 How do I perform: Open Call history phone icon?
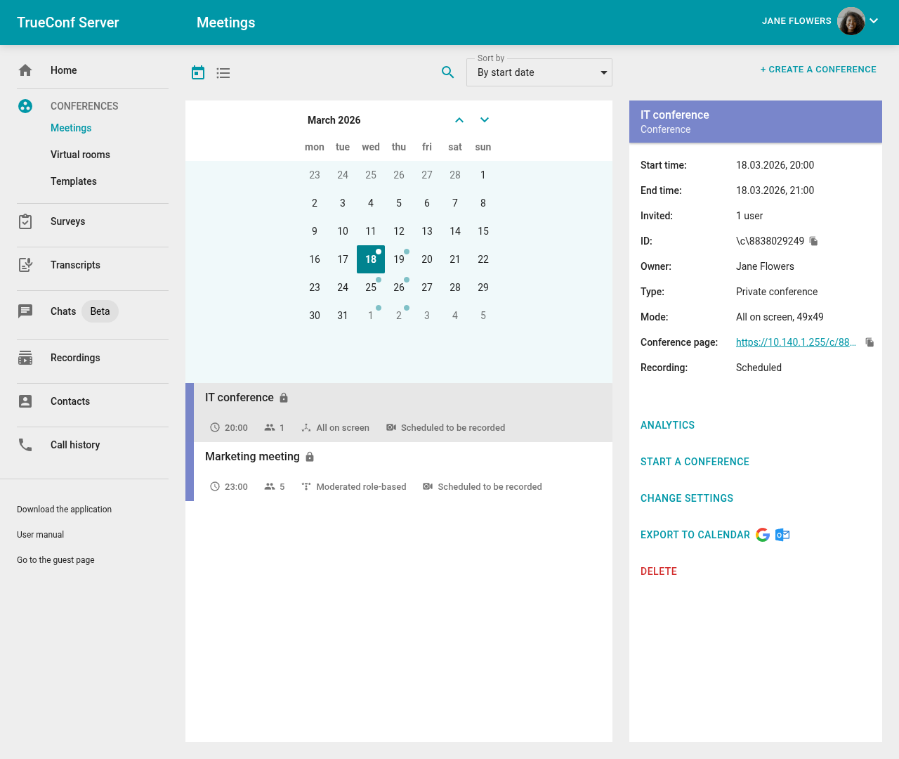coord(25,445)
